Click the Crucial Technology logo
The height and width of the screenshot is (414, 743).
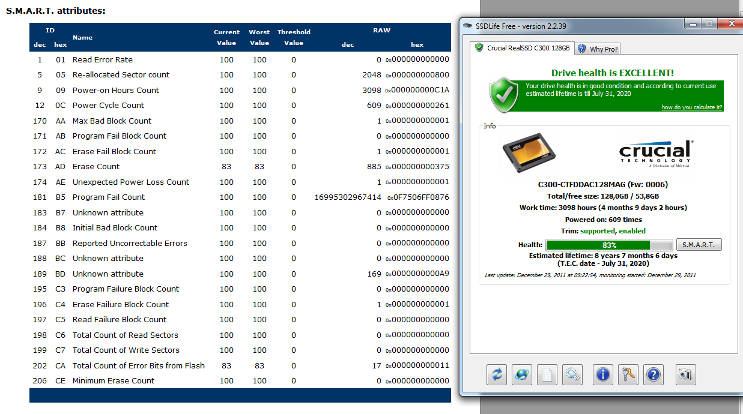[656, 154]
